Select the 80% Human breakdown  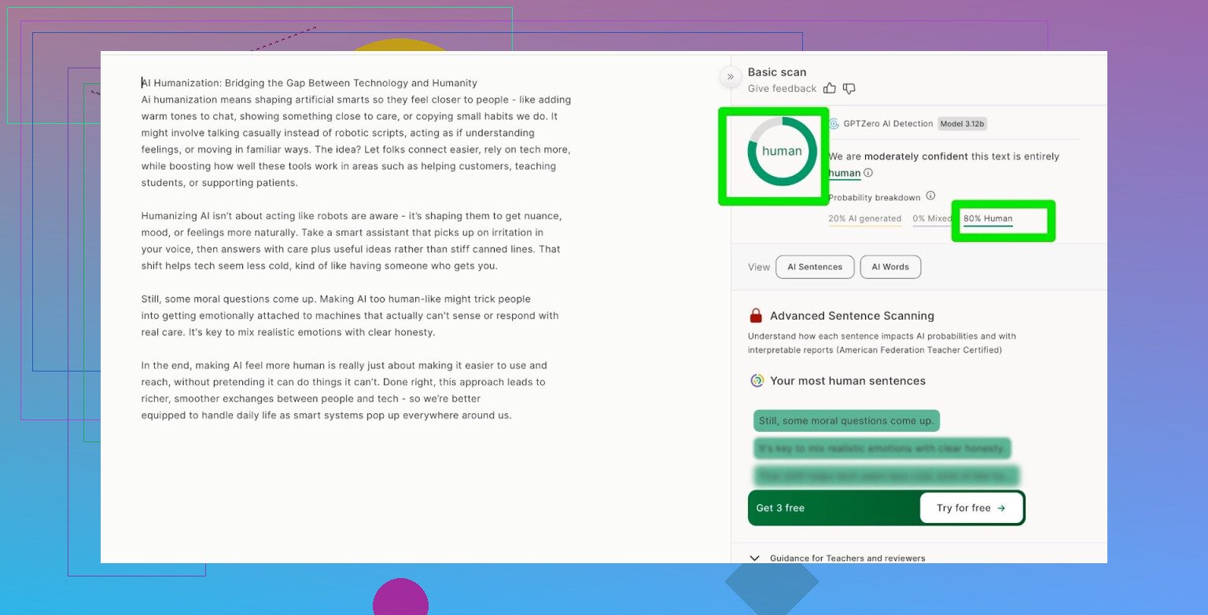(x=988, y=219)
